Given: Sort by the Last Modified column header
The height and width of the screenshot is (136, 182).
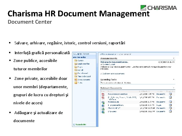Looking at the screenshot, I should pyautogui.click(x=144, y=91).
